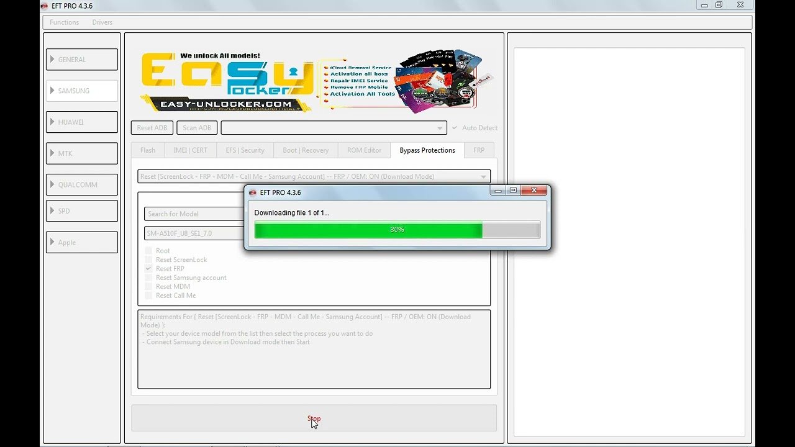Click the main window EFT PRO icon
The image size is (795, 447).
coord(44,6)
